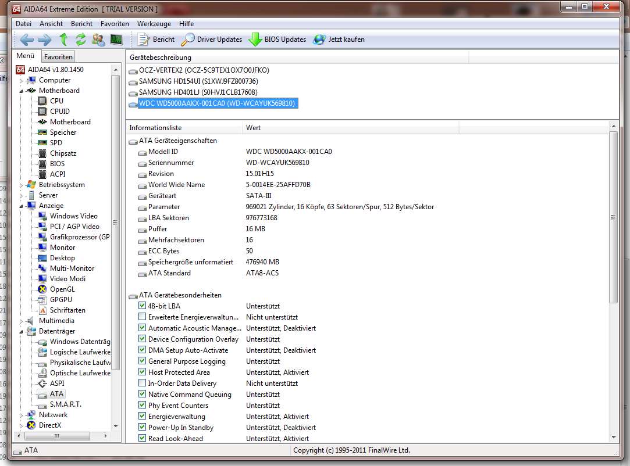Screen dimensions: 630x466
Task: Toggle General Purpose Logging checkbox
Action: [x=142, y=361]
